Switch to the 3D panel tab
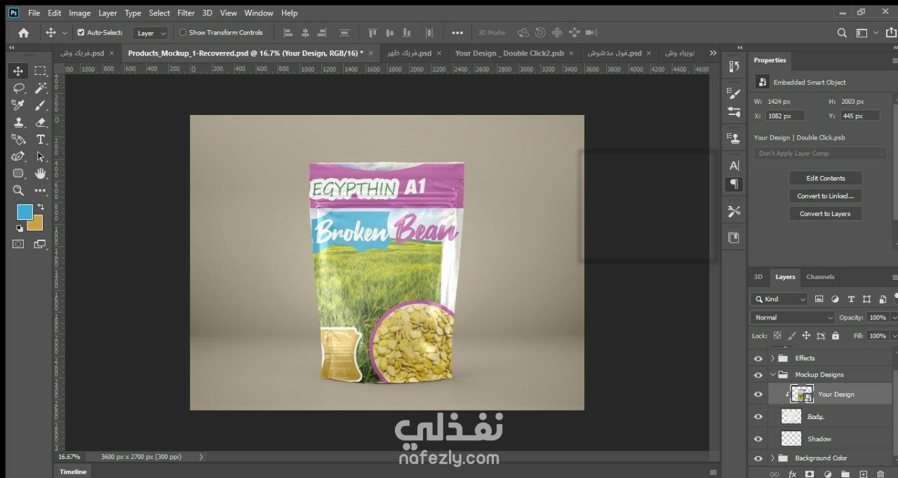 [758, 277]
